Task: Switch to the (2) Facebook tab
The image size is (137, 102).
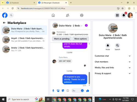Action: tap(20, 3)
